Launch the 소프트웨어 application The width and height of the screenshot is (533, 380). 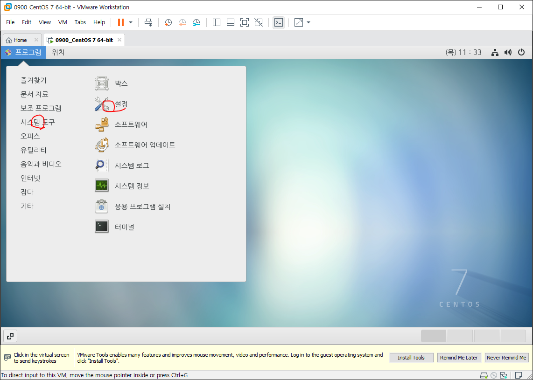click(121, 124)
